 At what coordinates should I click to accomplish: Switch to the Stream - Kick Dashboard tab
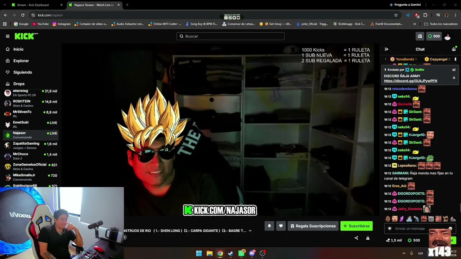36,5
